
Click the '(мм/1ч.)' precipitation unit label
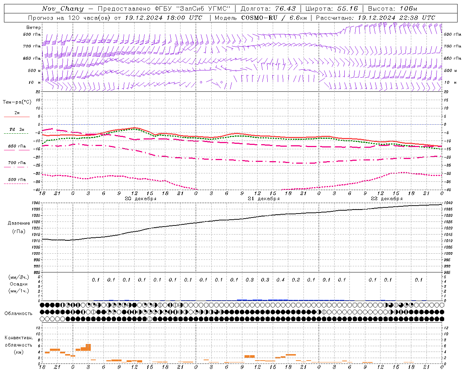[x=19, y=291]
